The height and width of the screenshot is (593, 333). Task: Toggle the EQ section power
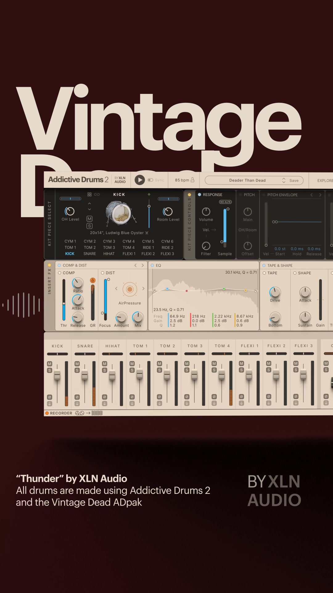[152, 265]
